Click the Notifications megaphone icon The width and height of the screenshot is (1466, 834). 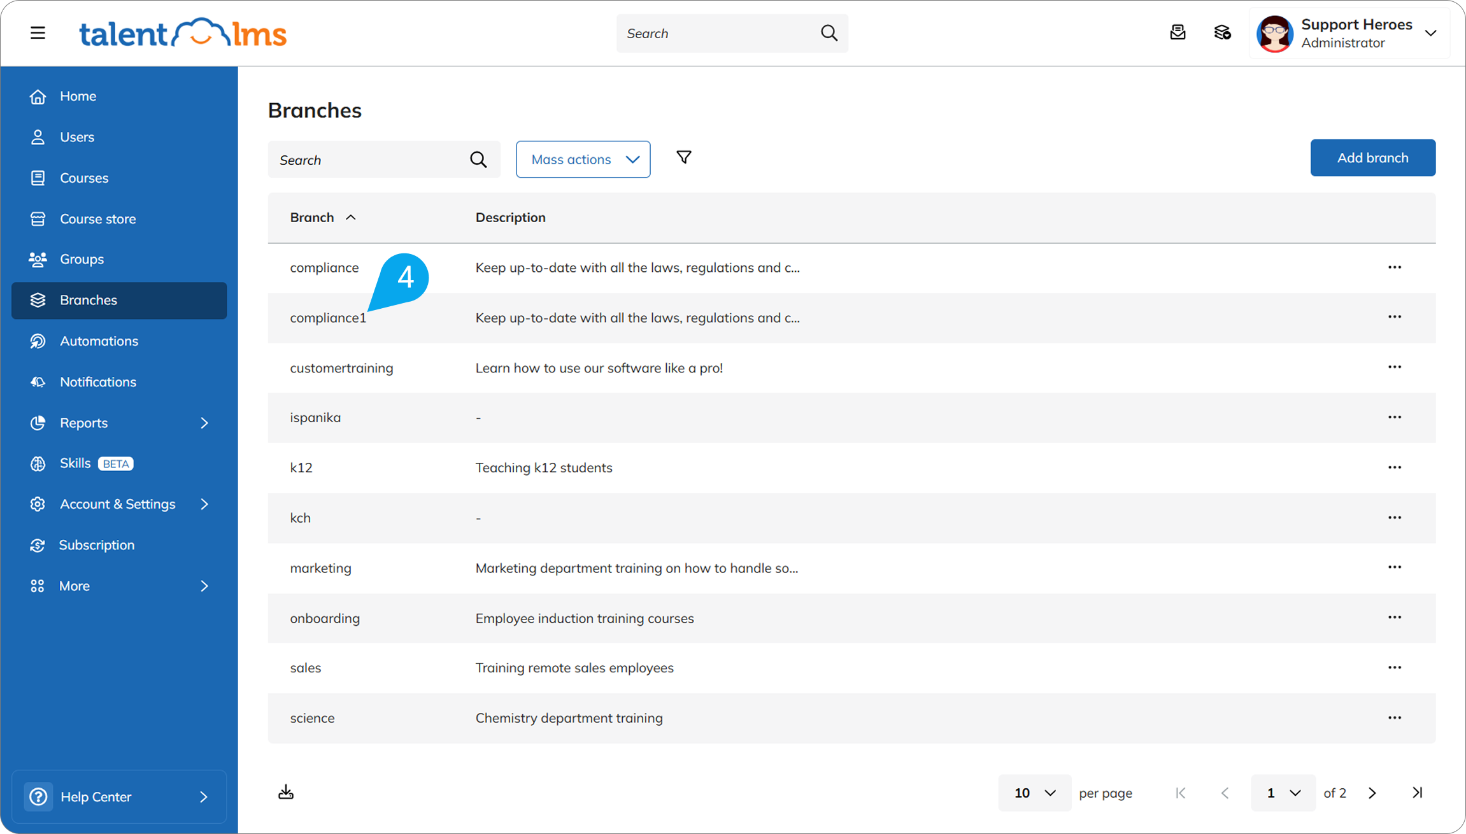[x=38, y=381]
